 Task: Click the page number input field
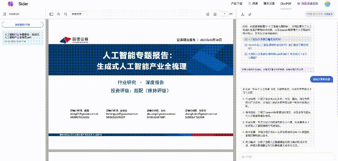click(x=224, y=14)
